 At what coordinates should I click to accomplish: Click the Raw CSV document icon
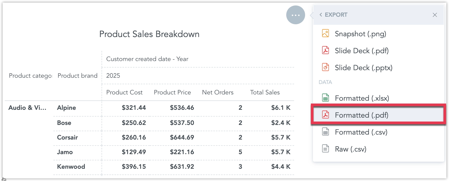coord(325,149)
